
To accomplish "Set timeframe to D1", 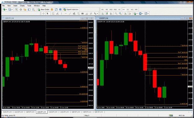I will click(128, 10).
